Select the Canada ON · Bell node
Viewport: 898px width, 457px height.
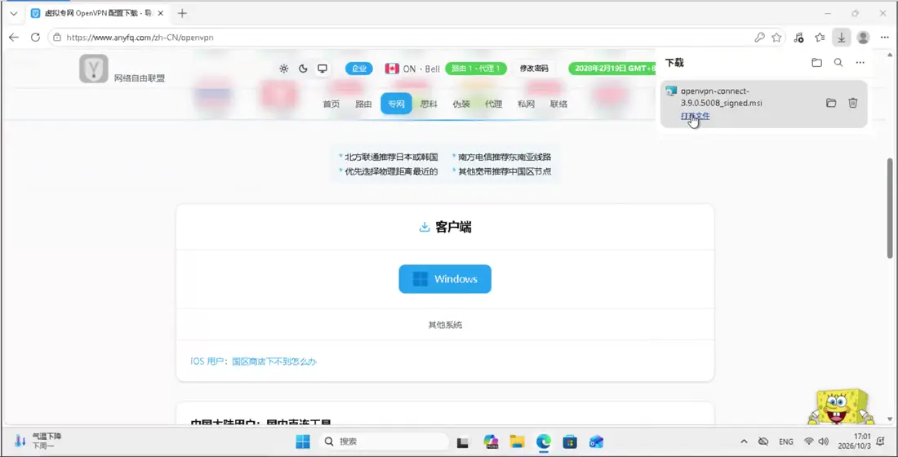[412, 69]
